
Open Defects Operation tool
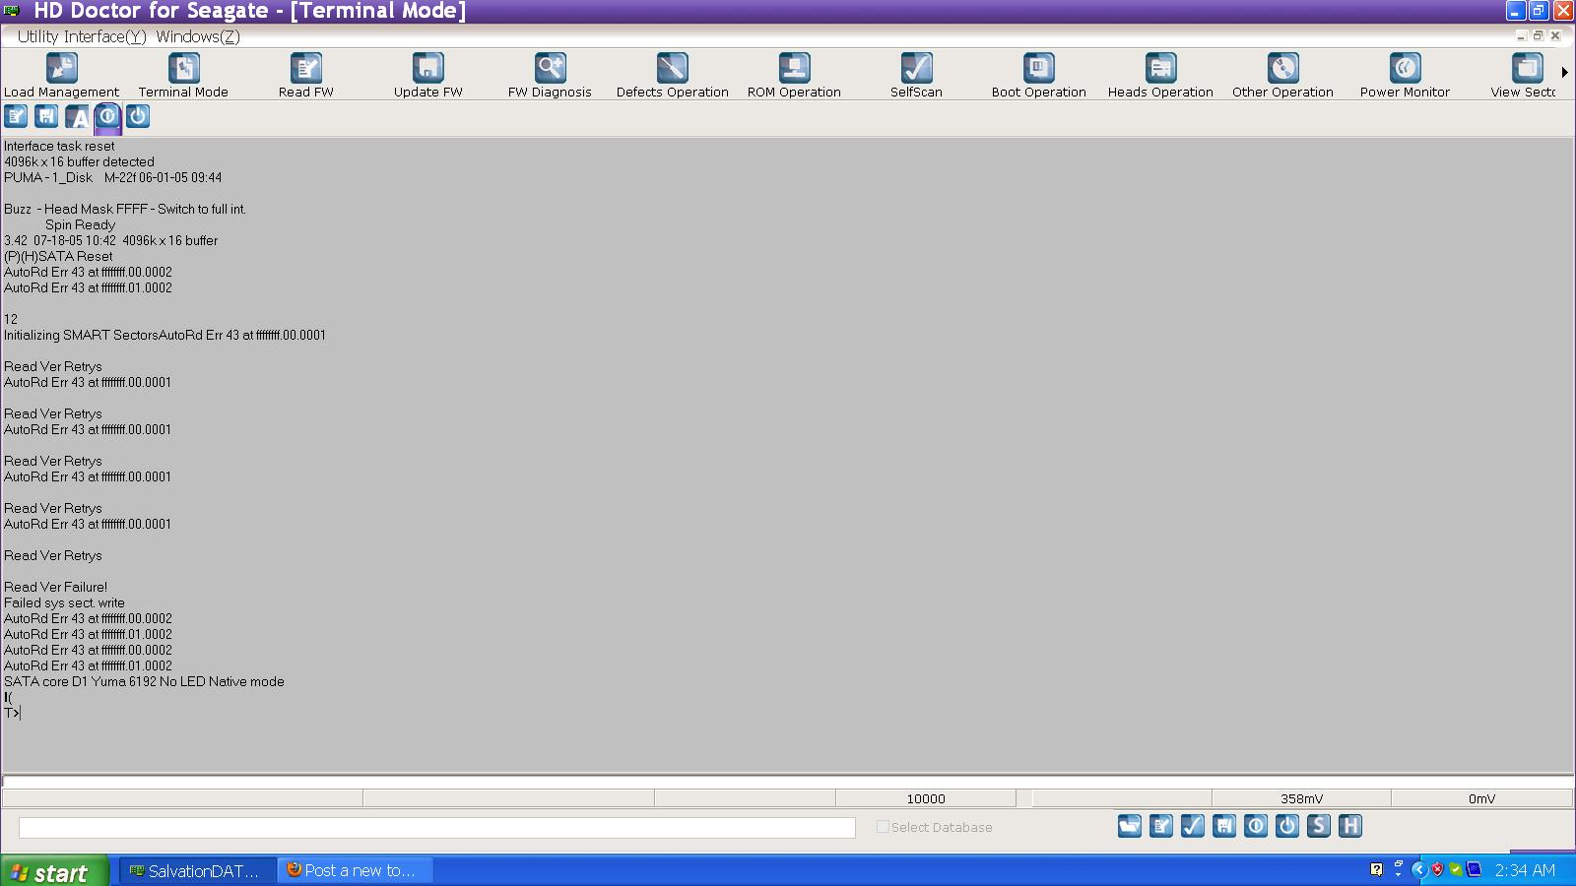click(672, 76)
